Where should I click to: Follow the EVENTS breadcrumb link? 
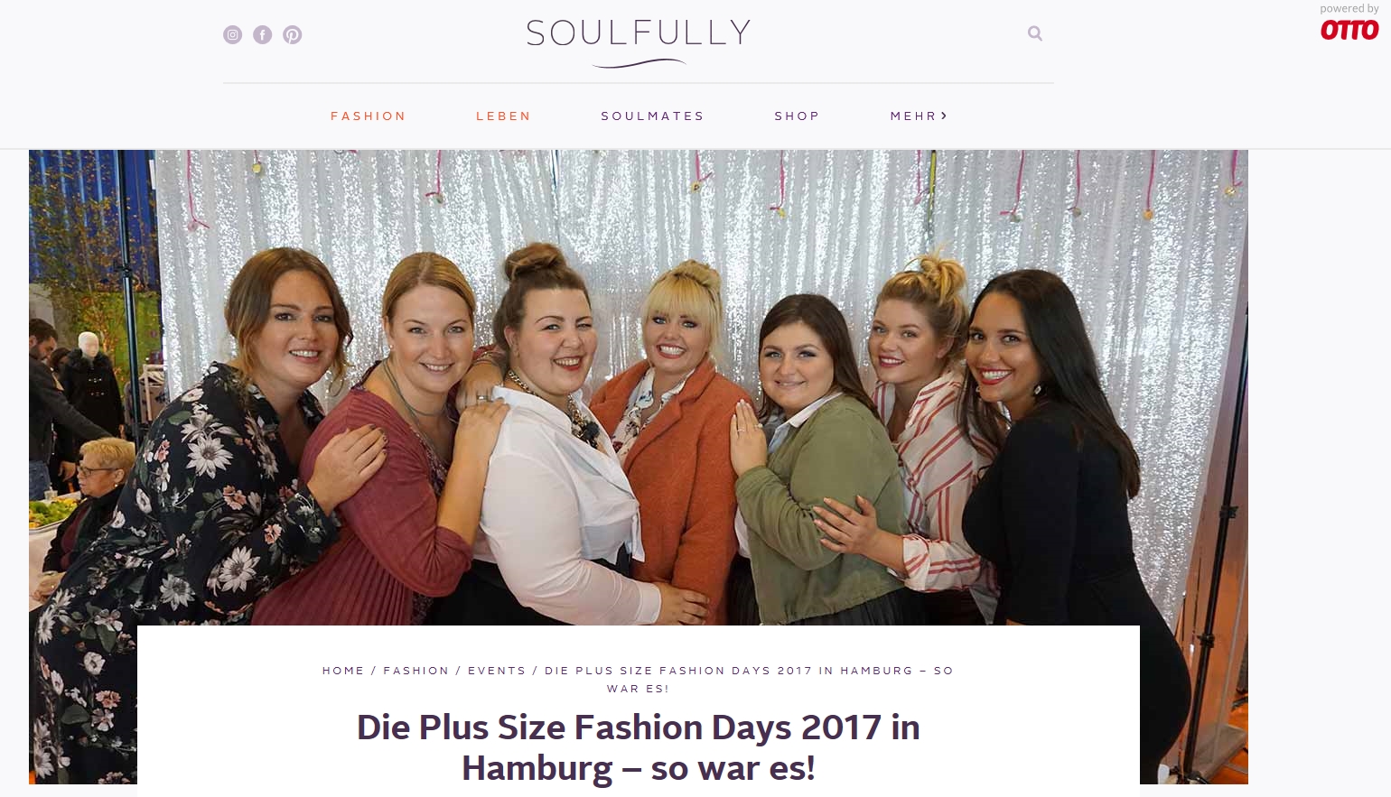tap(497, 671)
